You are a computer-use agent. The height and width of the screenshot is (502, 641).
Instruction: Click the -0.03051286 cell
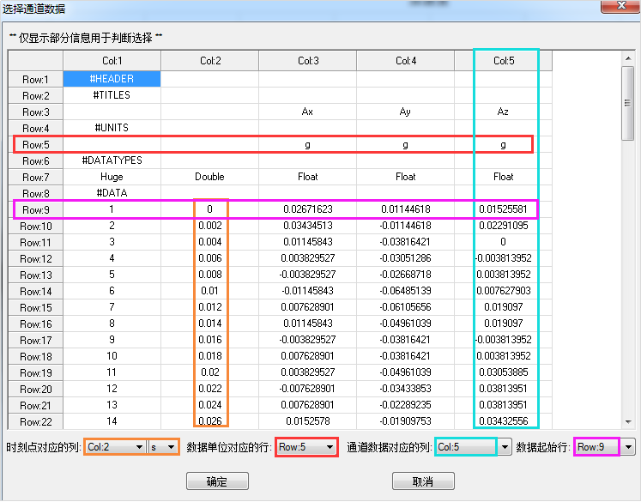pyautogui.click(x=405, y=258)
